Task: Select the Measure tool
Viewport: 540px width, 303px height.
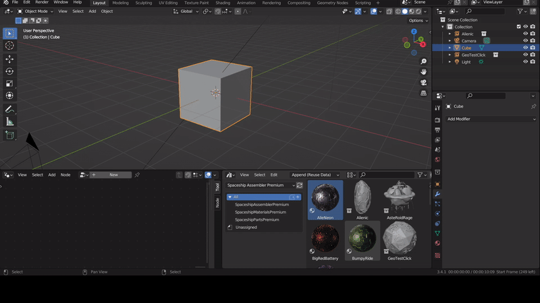Action: [x=9, y=122]
